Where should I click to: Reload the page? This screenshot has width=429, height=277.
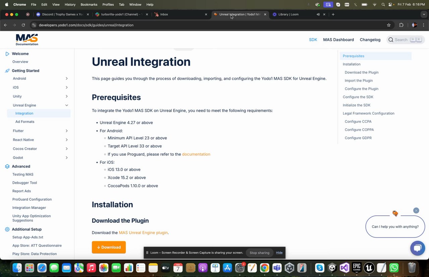tap(23, 25)
